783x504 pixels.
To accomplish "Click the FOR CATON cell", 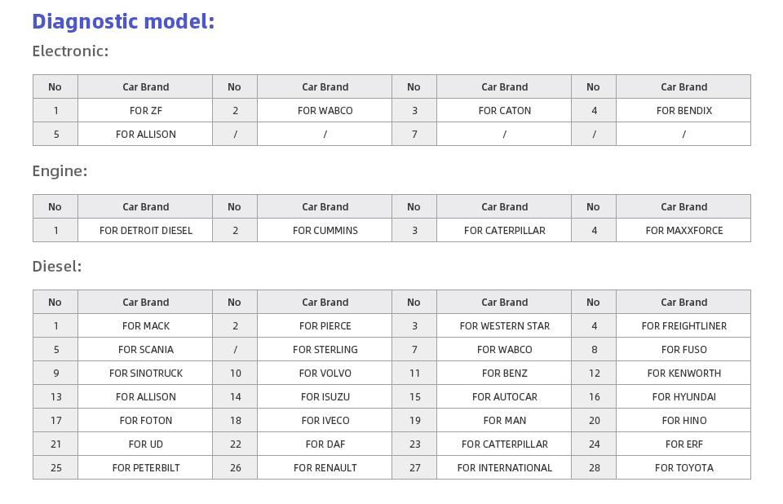I will tap(504, 110).
